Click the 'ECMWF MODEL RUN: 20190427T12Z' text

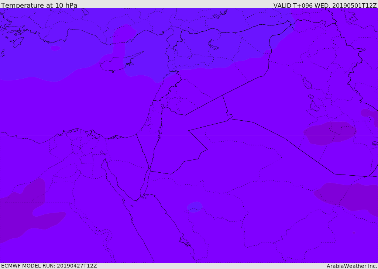coord(49,266)
